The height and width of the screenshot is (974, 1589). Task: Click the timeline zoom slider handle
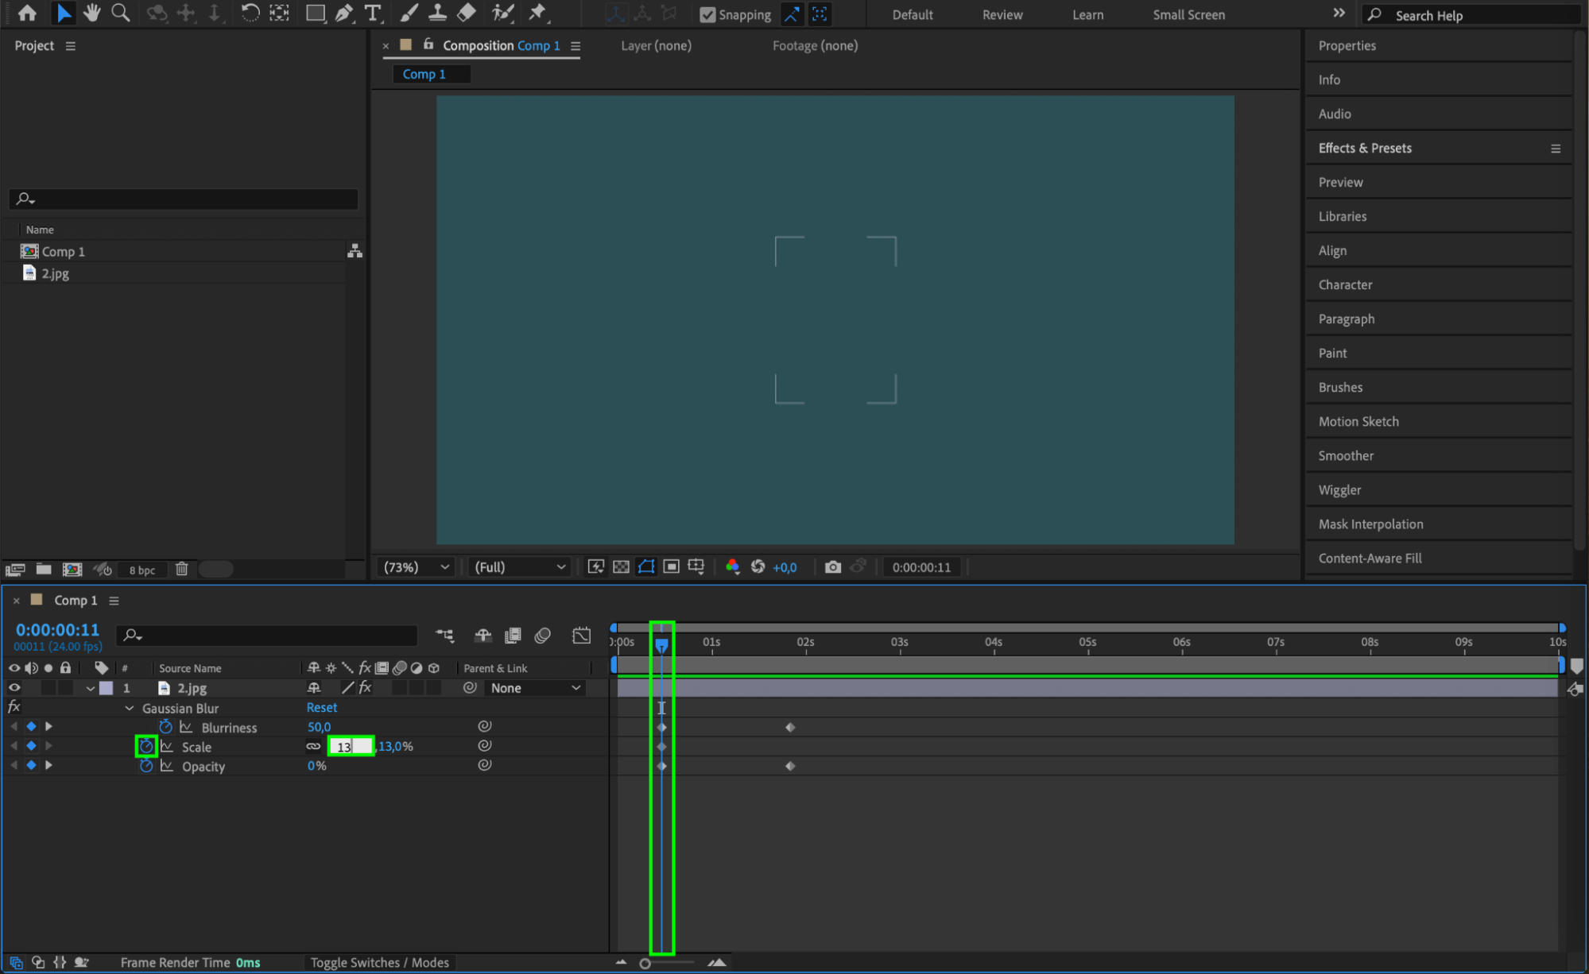pyautogui.click(x=645, y=963)
